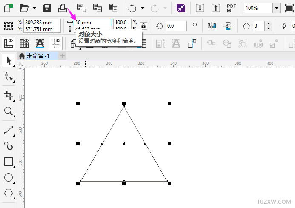
Task: Click the Print icon
Action: (x=63, y=8)
